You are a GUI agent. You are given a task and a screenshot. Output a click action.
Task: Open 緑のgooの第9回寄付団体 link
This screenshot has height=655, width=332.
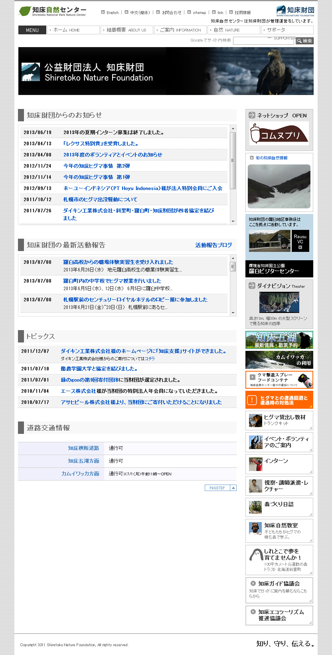point(90,380)
